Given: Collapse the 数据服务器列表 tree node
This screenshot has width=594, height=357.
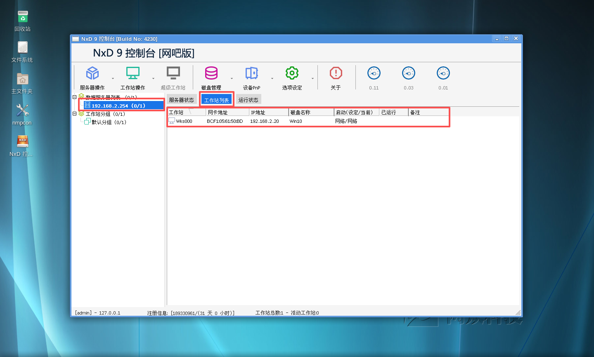Looking at the screenshot, I should tap(75, 97).
